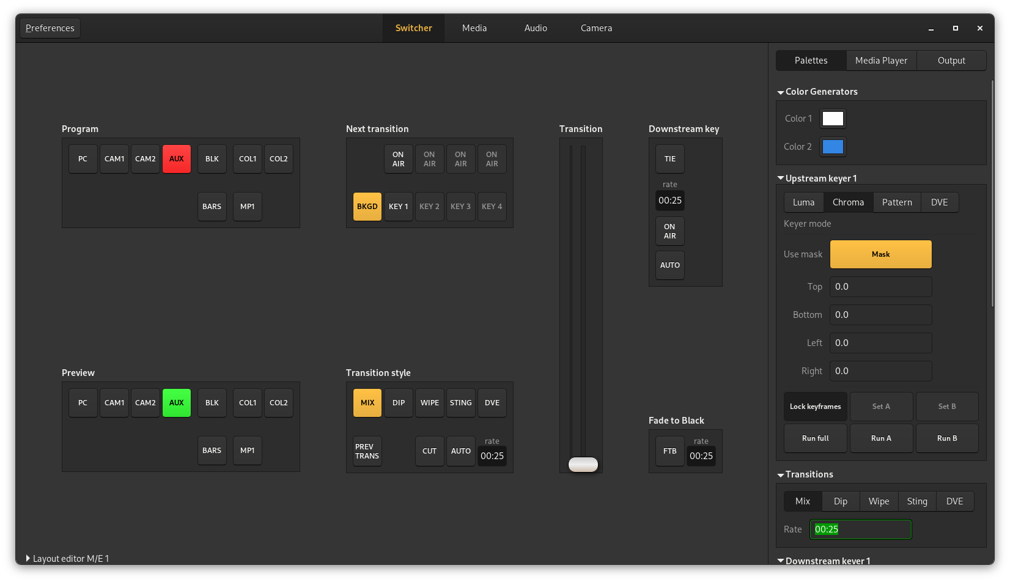
Task: Disable Mask in Upstream keyer 1
Action: (880, 254)
